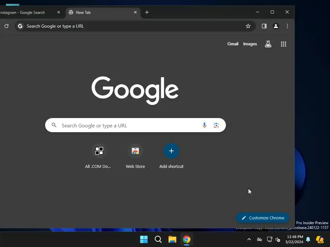Open Chrome's three-dot menu
The image size is (330, 247).
click(x=287, y=26)
